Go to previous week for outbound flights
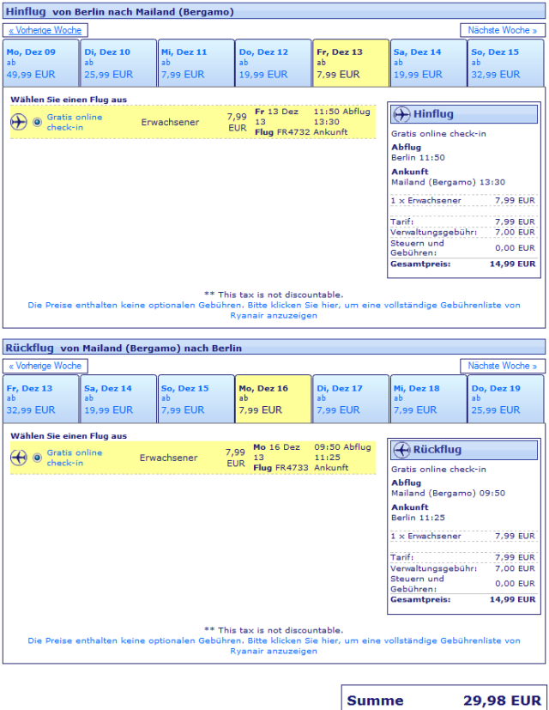 point(47,30)
